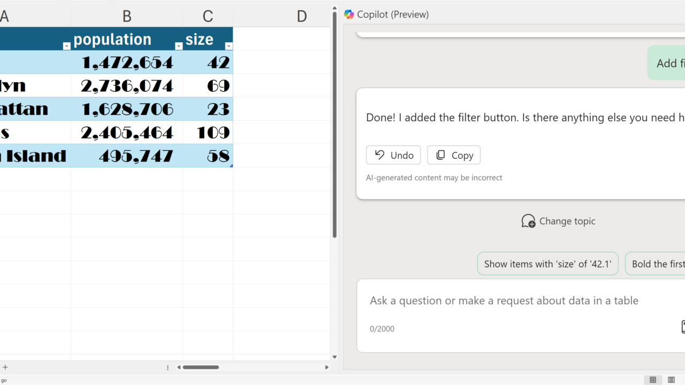This screenshot has width=685, height=385.
Task: Click Change topic in Copilot
Action: [x=558, y=221]
